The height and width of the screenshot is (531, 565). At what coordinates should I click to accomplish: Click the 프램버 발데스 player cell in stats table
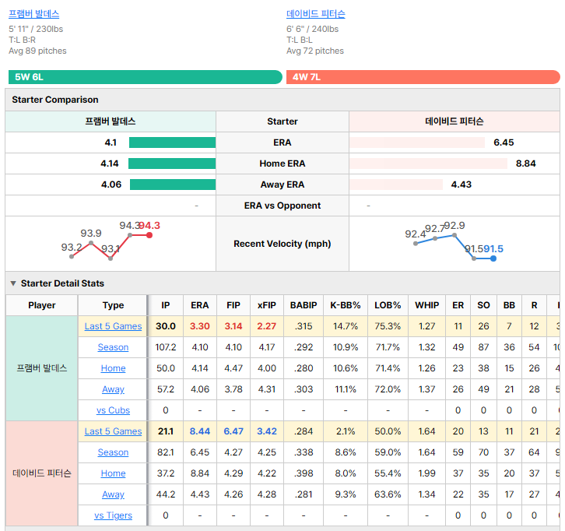(42, 368)
